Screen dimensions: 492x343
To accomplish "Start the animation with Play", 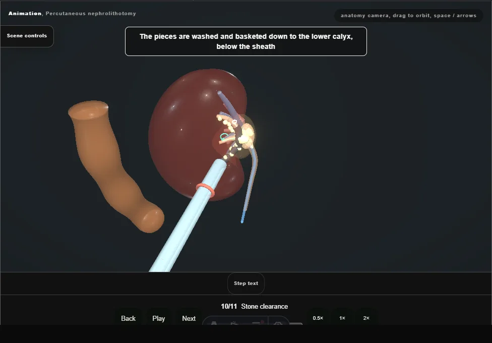I will (159, 318).
